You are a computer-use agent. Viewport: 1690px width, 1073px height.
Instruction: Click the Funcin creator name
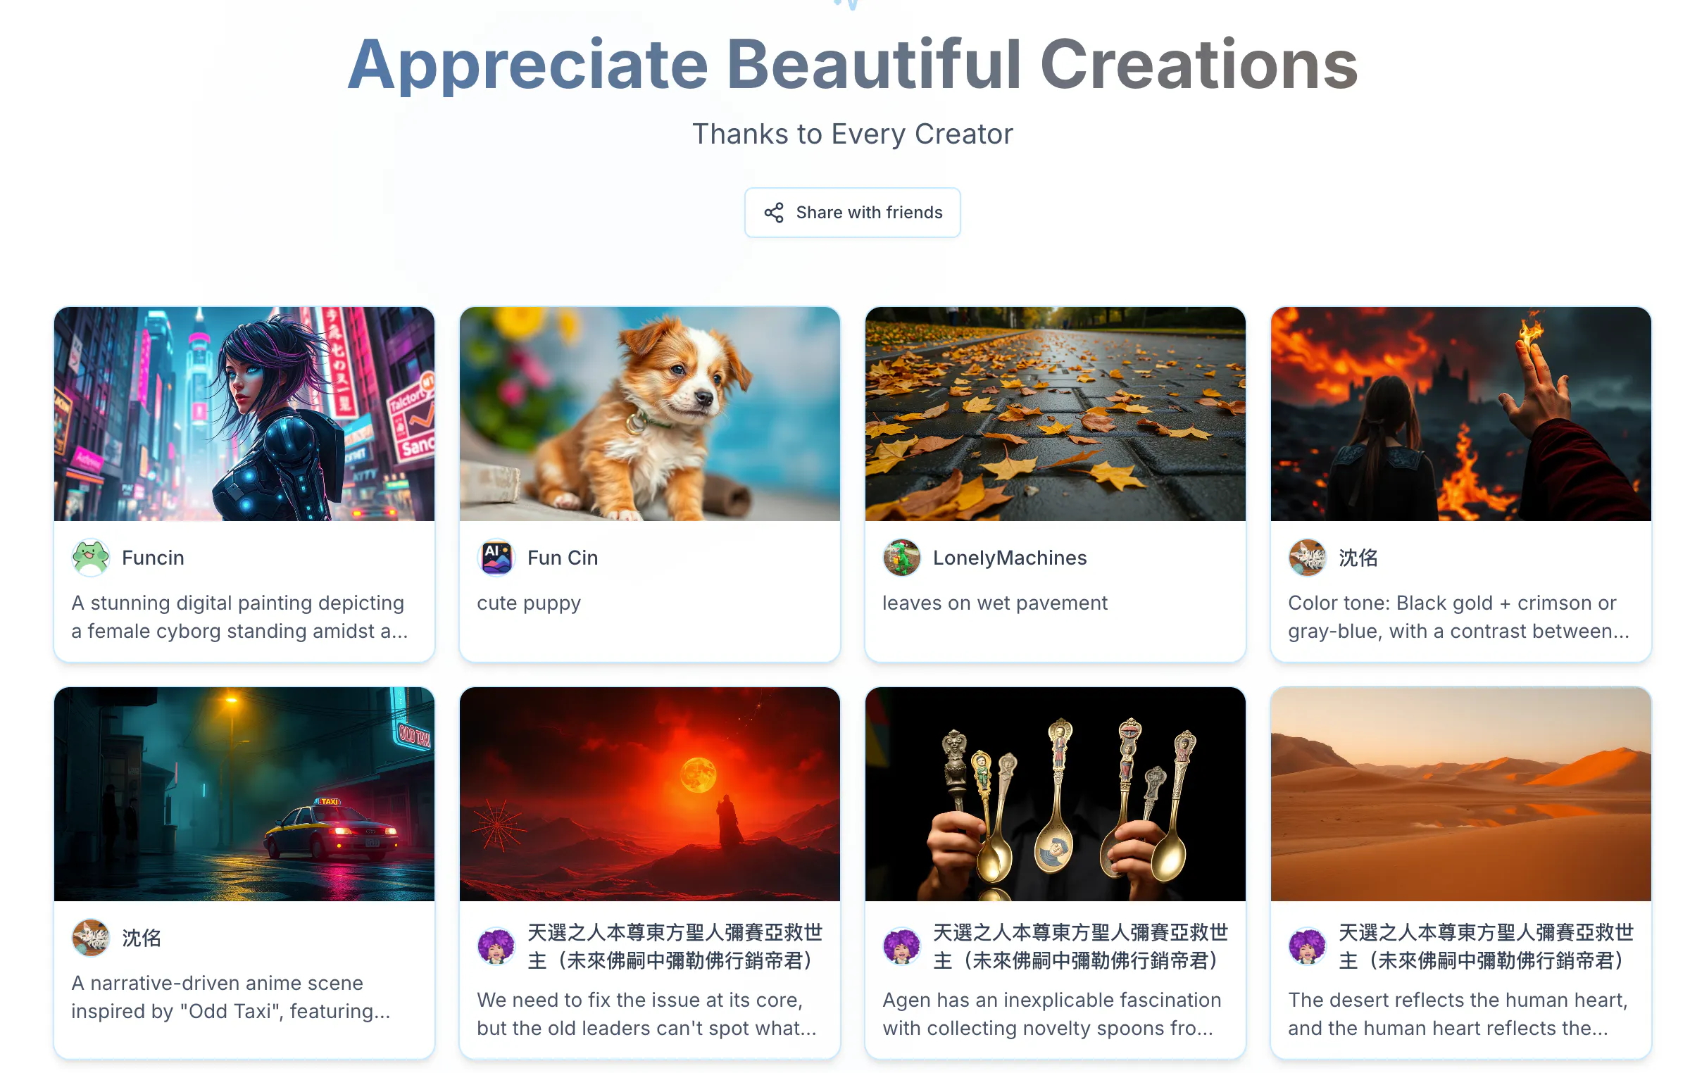(x=153, y=558)
